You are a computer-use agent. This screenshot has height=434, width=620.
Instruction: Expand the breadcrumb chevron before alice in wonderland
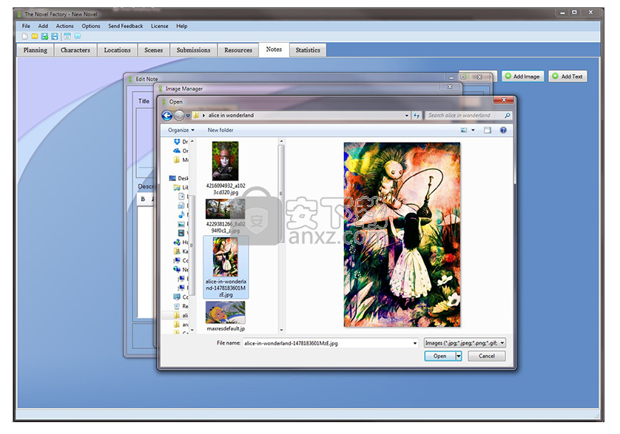point(203,115)
